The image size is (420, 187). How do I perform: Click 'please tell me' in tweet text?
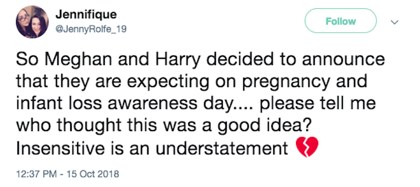click(318, 104)
